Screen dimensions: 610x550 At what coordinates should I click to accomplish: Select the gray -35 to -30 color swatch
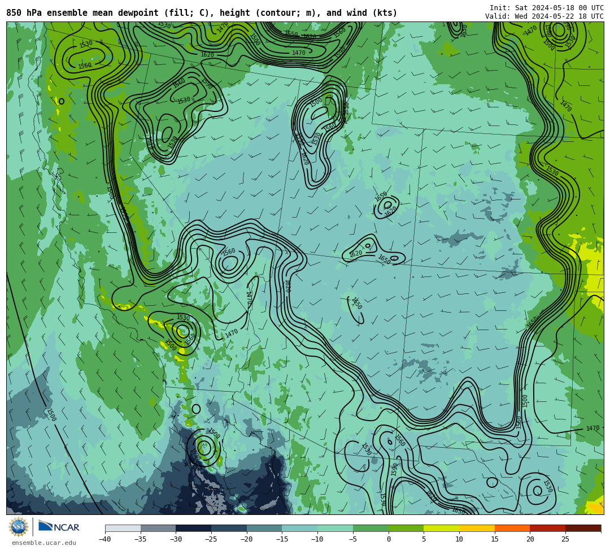[158, 528]
